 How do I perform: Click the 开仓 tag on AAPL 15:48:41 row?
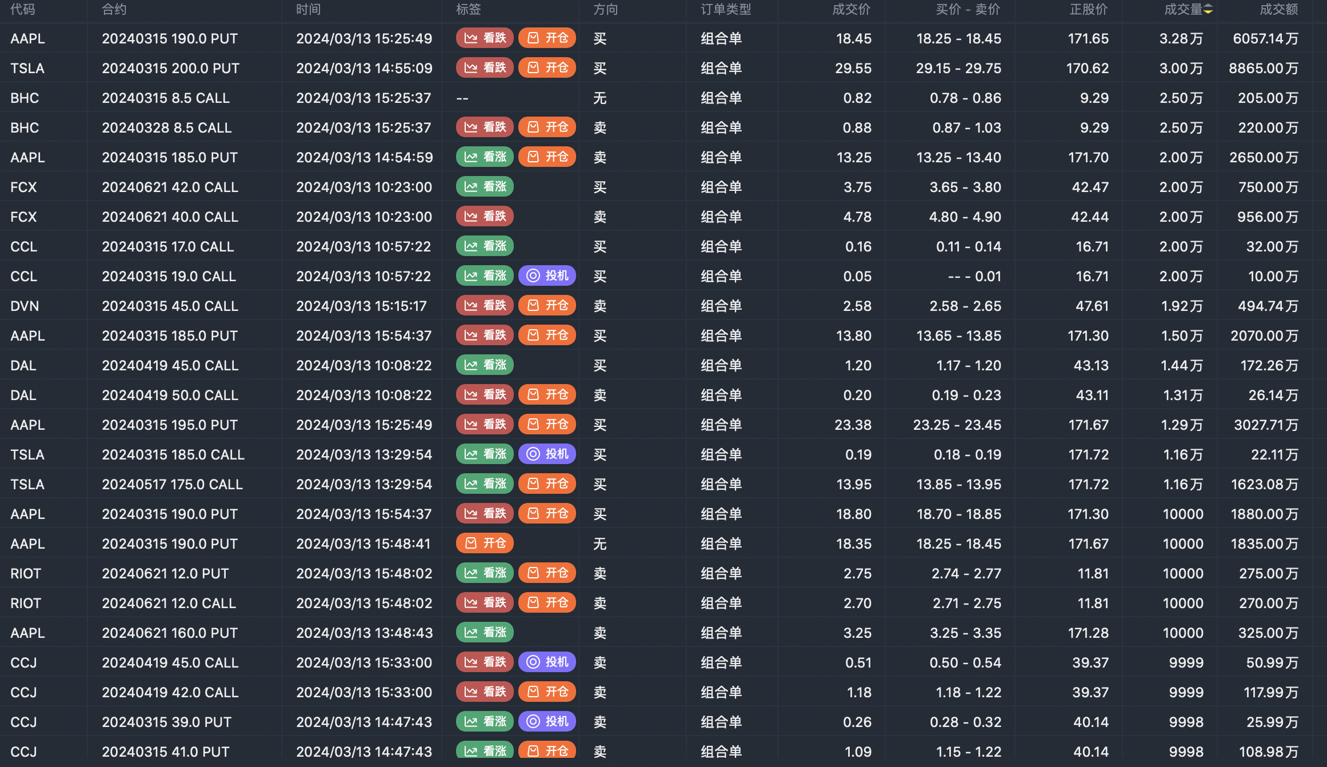click(485, 544)
